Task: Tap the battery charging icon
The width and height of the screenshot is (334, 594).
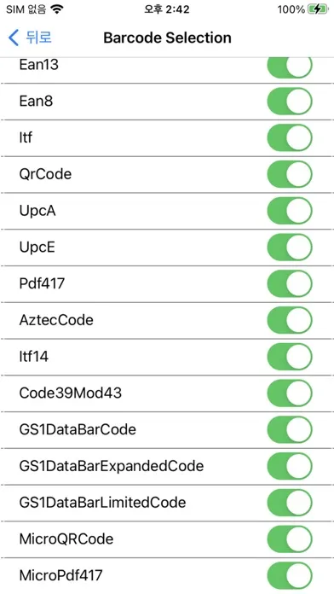Action: [318, 9]
